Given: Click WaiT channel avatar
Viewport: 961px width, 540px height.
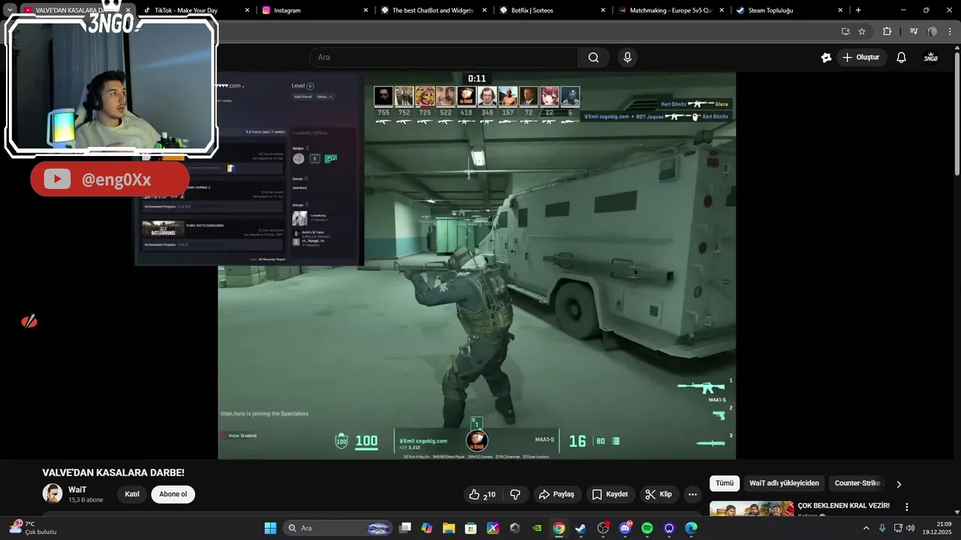Looking at the screenshot, I should tap(53, 493).
